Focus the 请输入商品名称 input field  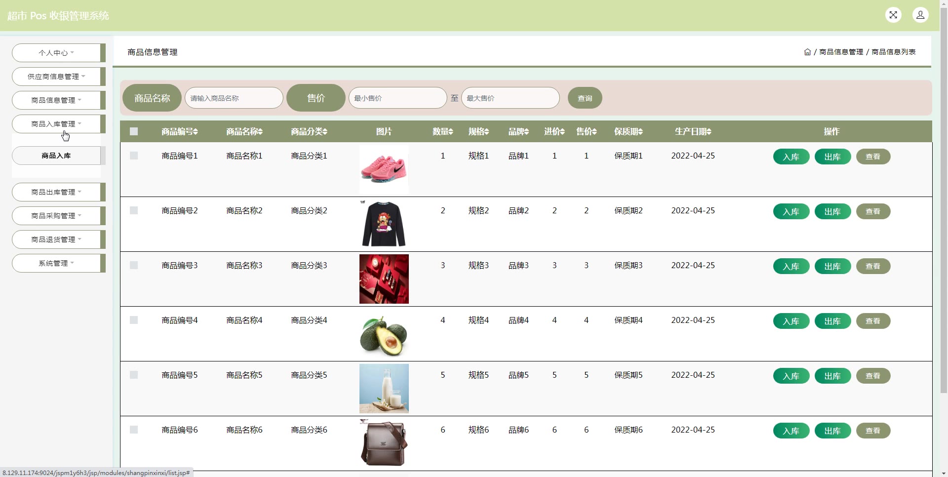(x=234, y=98)
